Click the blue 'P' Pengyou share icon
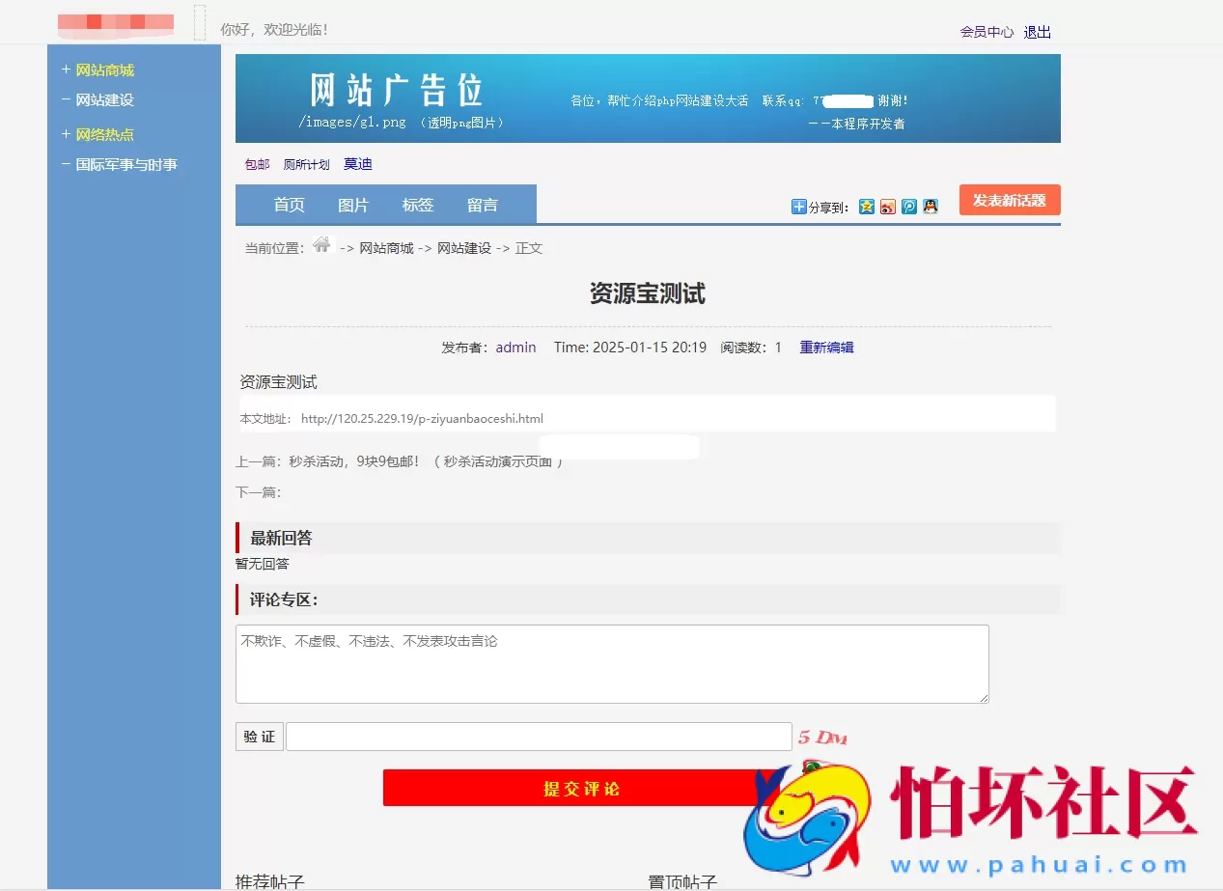 tap(908, 207)
